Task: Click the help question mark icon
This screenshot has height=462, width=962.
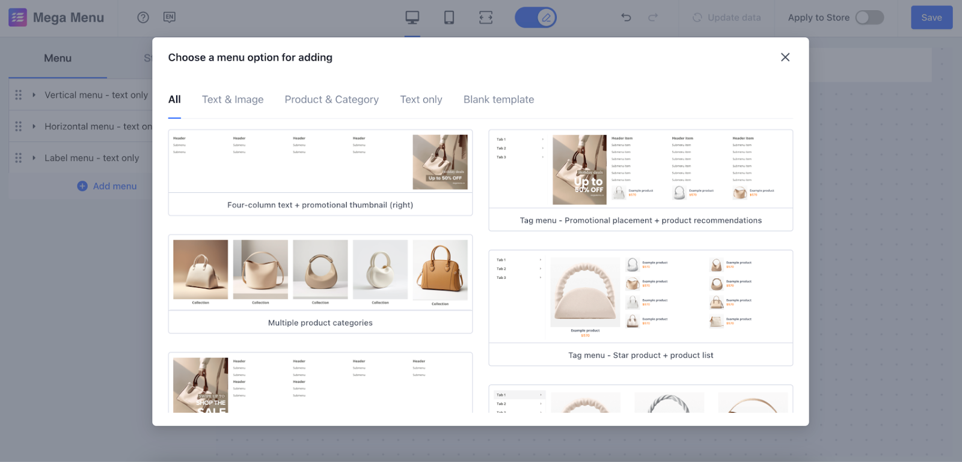Action: (x=143, y=17)
